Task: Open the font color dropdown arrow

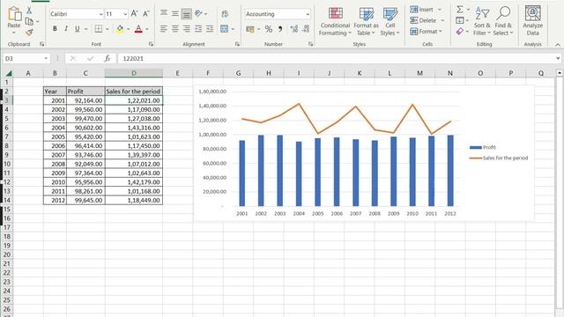Action: (147, 29)
